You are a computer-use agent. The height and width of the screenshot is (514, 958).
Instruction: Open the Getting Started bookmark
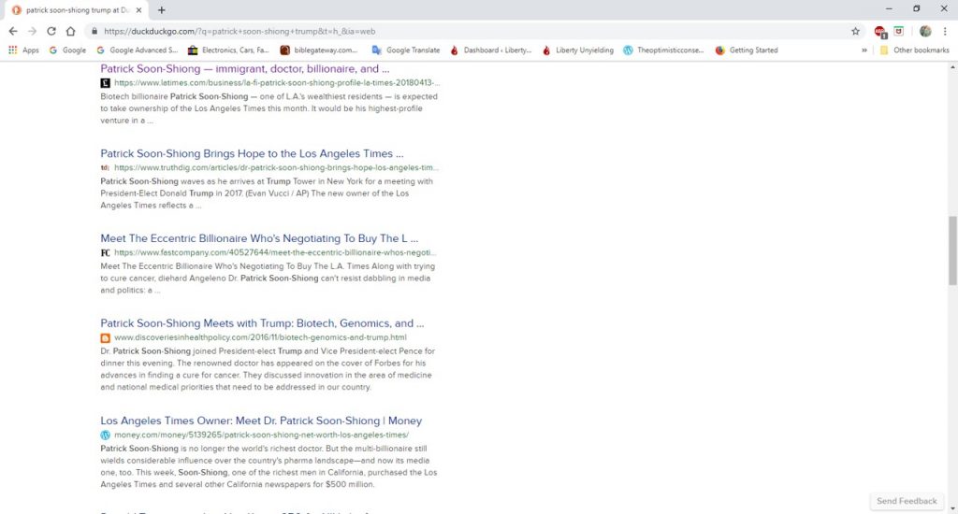tap(747, 50)
